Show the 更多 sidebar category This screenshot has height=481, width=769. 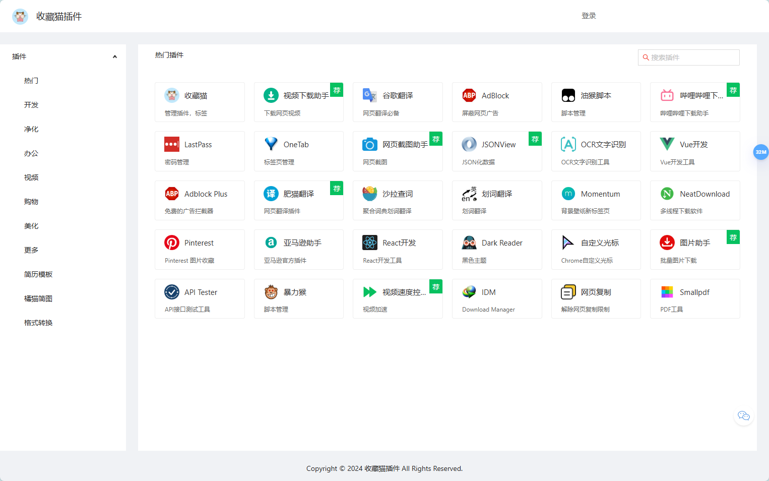coord(31,250)
